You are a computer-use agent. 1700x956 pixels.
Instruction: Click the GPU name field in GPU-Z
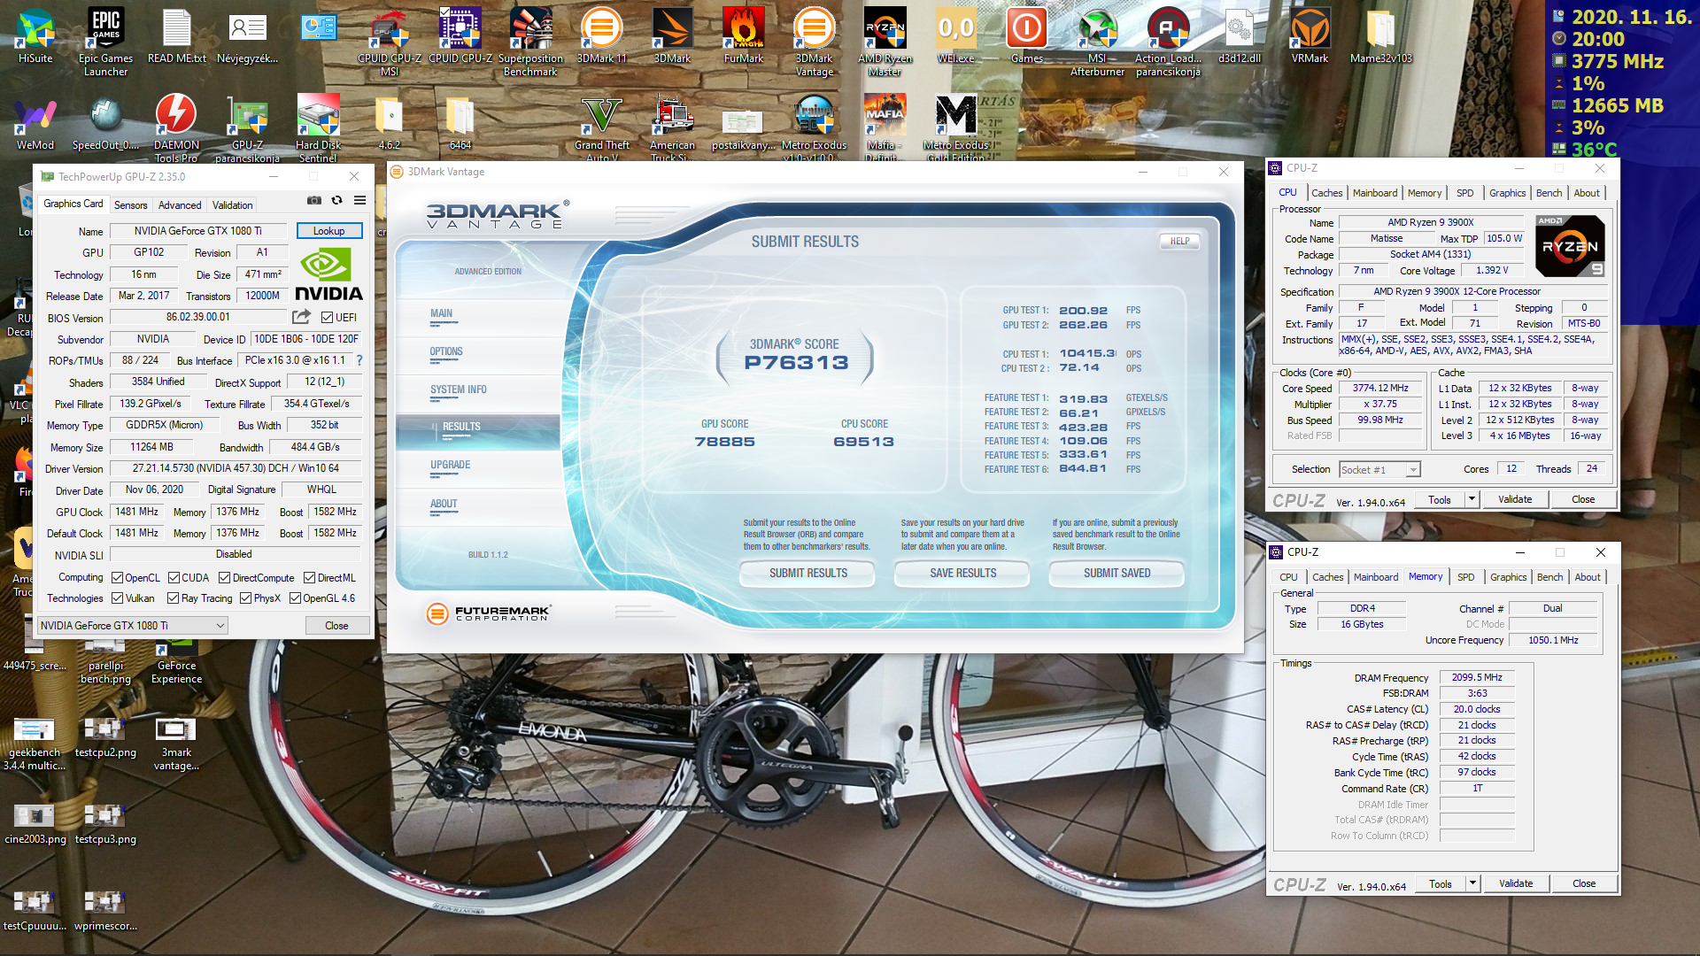pos(198,230)
